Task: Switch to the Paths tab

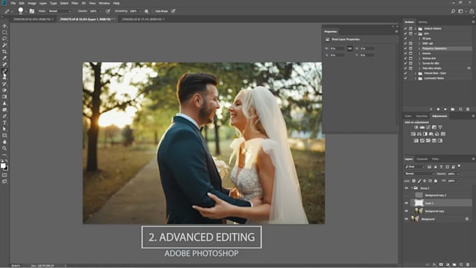Action: point(435,159)
